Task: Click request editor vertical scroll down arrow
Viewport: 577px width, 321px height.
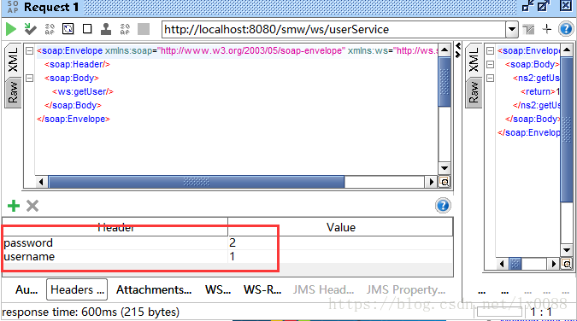Action: pyautogui.click(x=445, y=168)
